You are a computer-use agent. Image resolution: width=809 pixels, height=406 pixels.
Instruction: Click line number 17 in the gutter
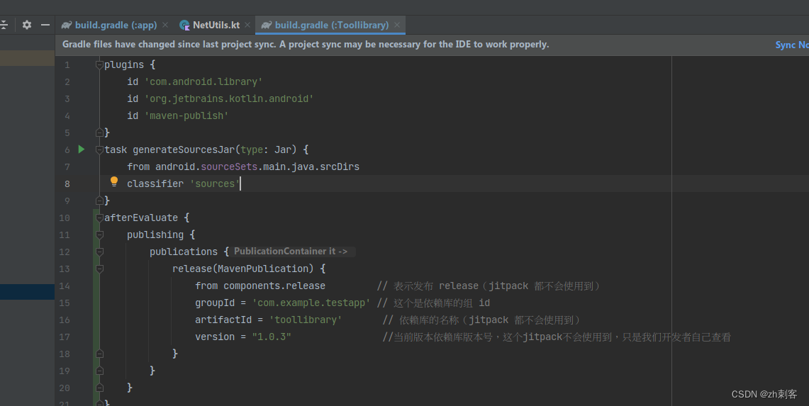tap(64, 337)
